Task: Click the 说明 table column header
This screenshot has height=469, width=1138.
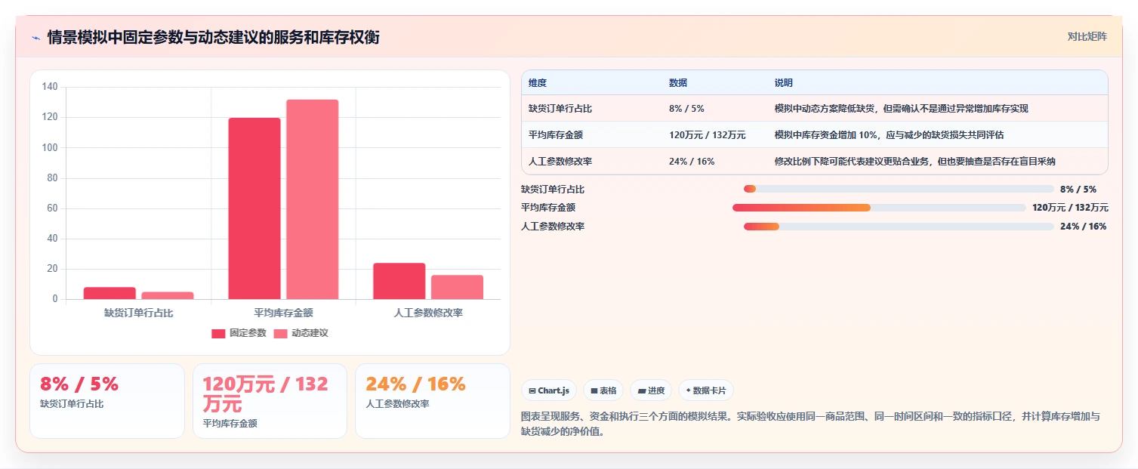Action: click(938, 82)
